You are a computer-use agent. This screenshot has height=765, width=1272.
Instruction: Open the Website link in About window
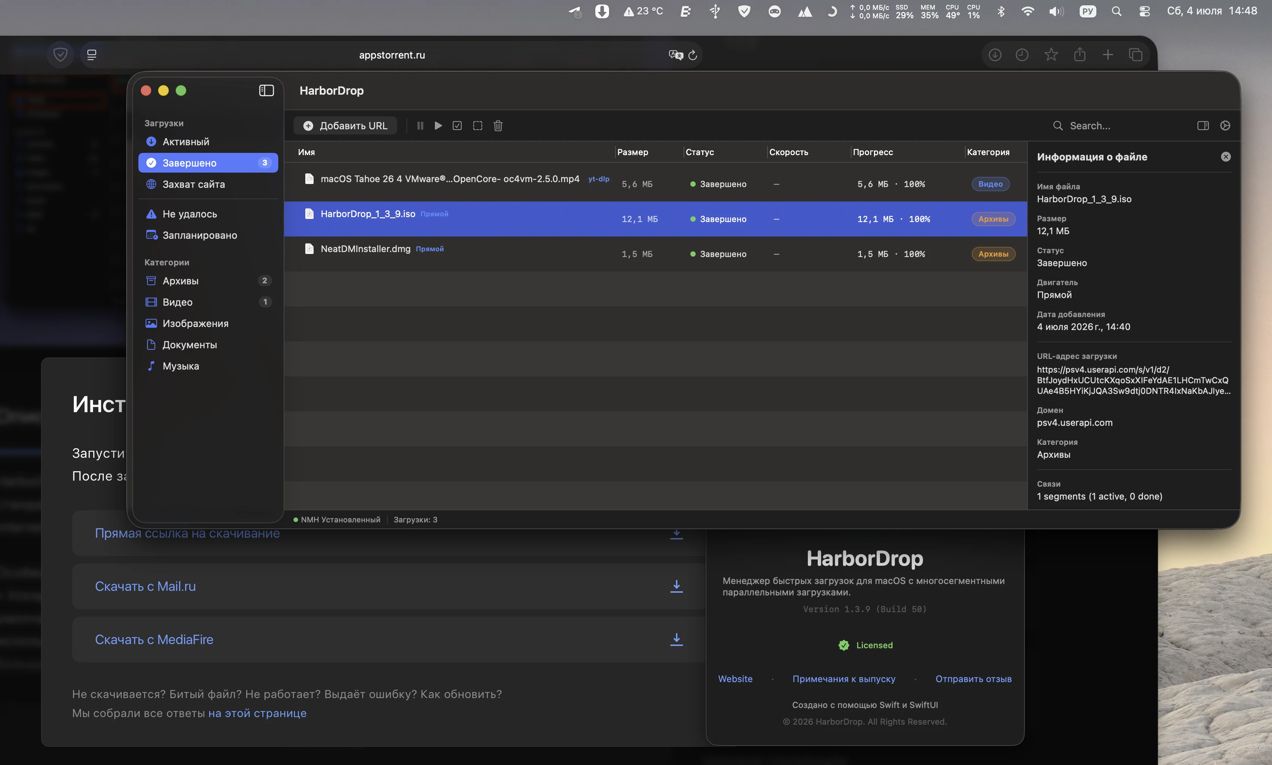[735, 679]
